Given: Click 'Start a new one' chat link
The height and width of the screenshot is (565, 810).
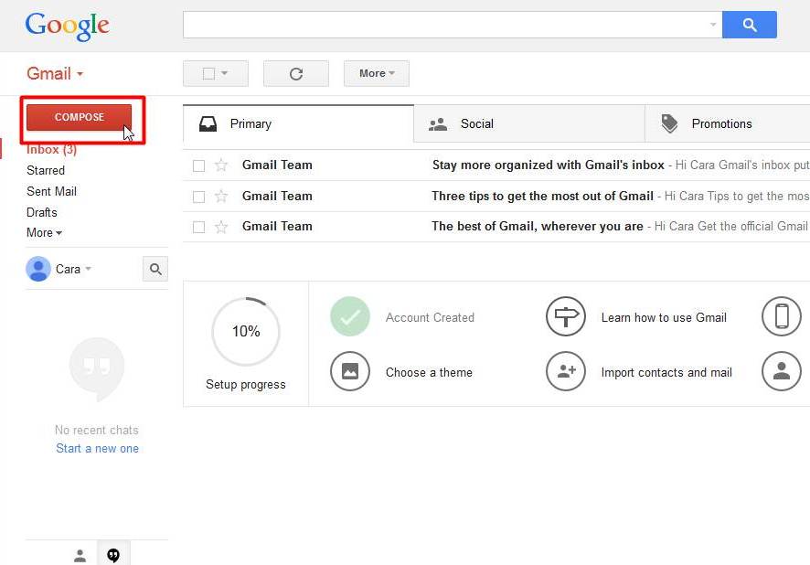Looking at the screenshot, I should (97, 448).
